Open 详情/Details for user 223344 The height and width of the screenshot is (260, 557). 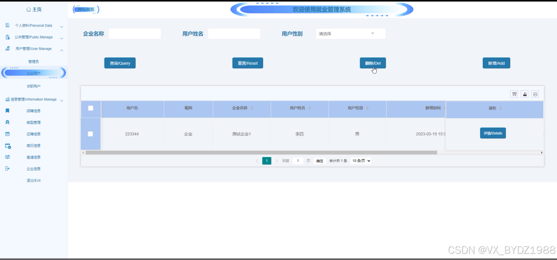click(493, 133)
